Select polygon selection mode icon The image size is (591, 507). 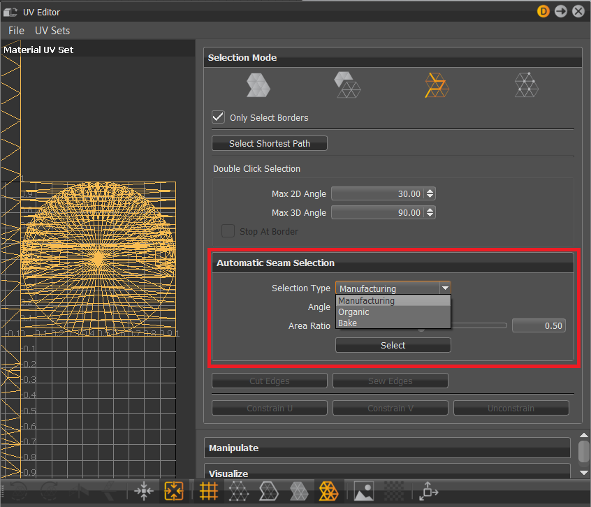pyautogui.click(x=258, y=85)
